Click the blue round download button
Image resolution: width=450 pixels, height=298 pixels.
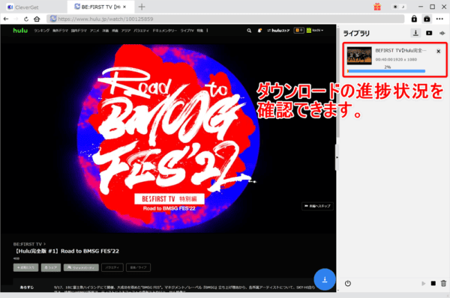[x=325, y=279]
